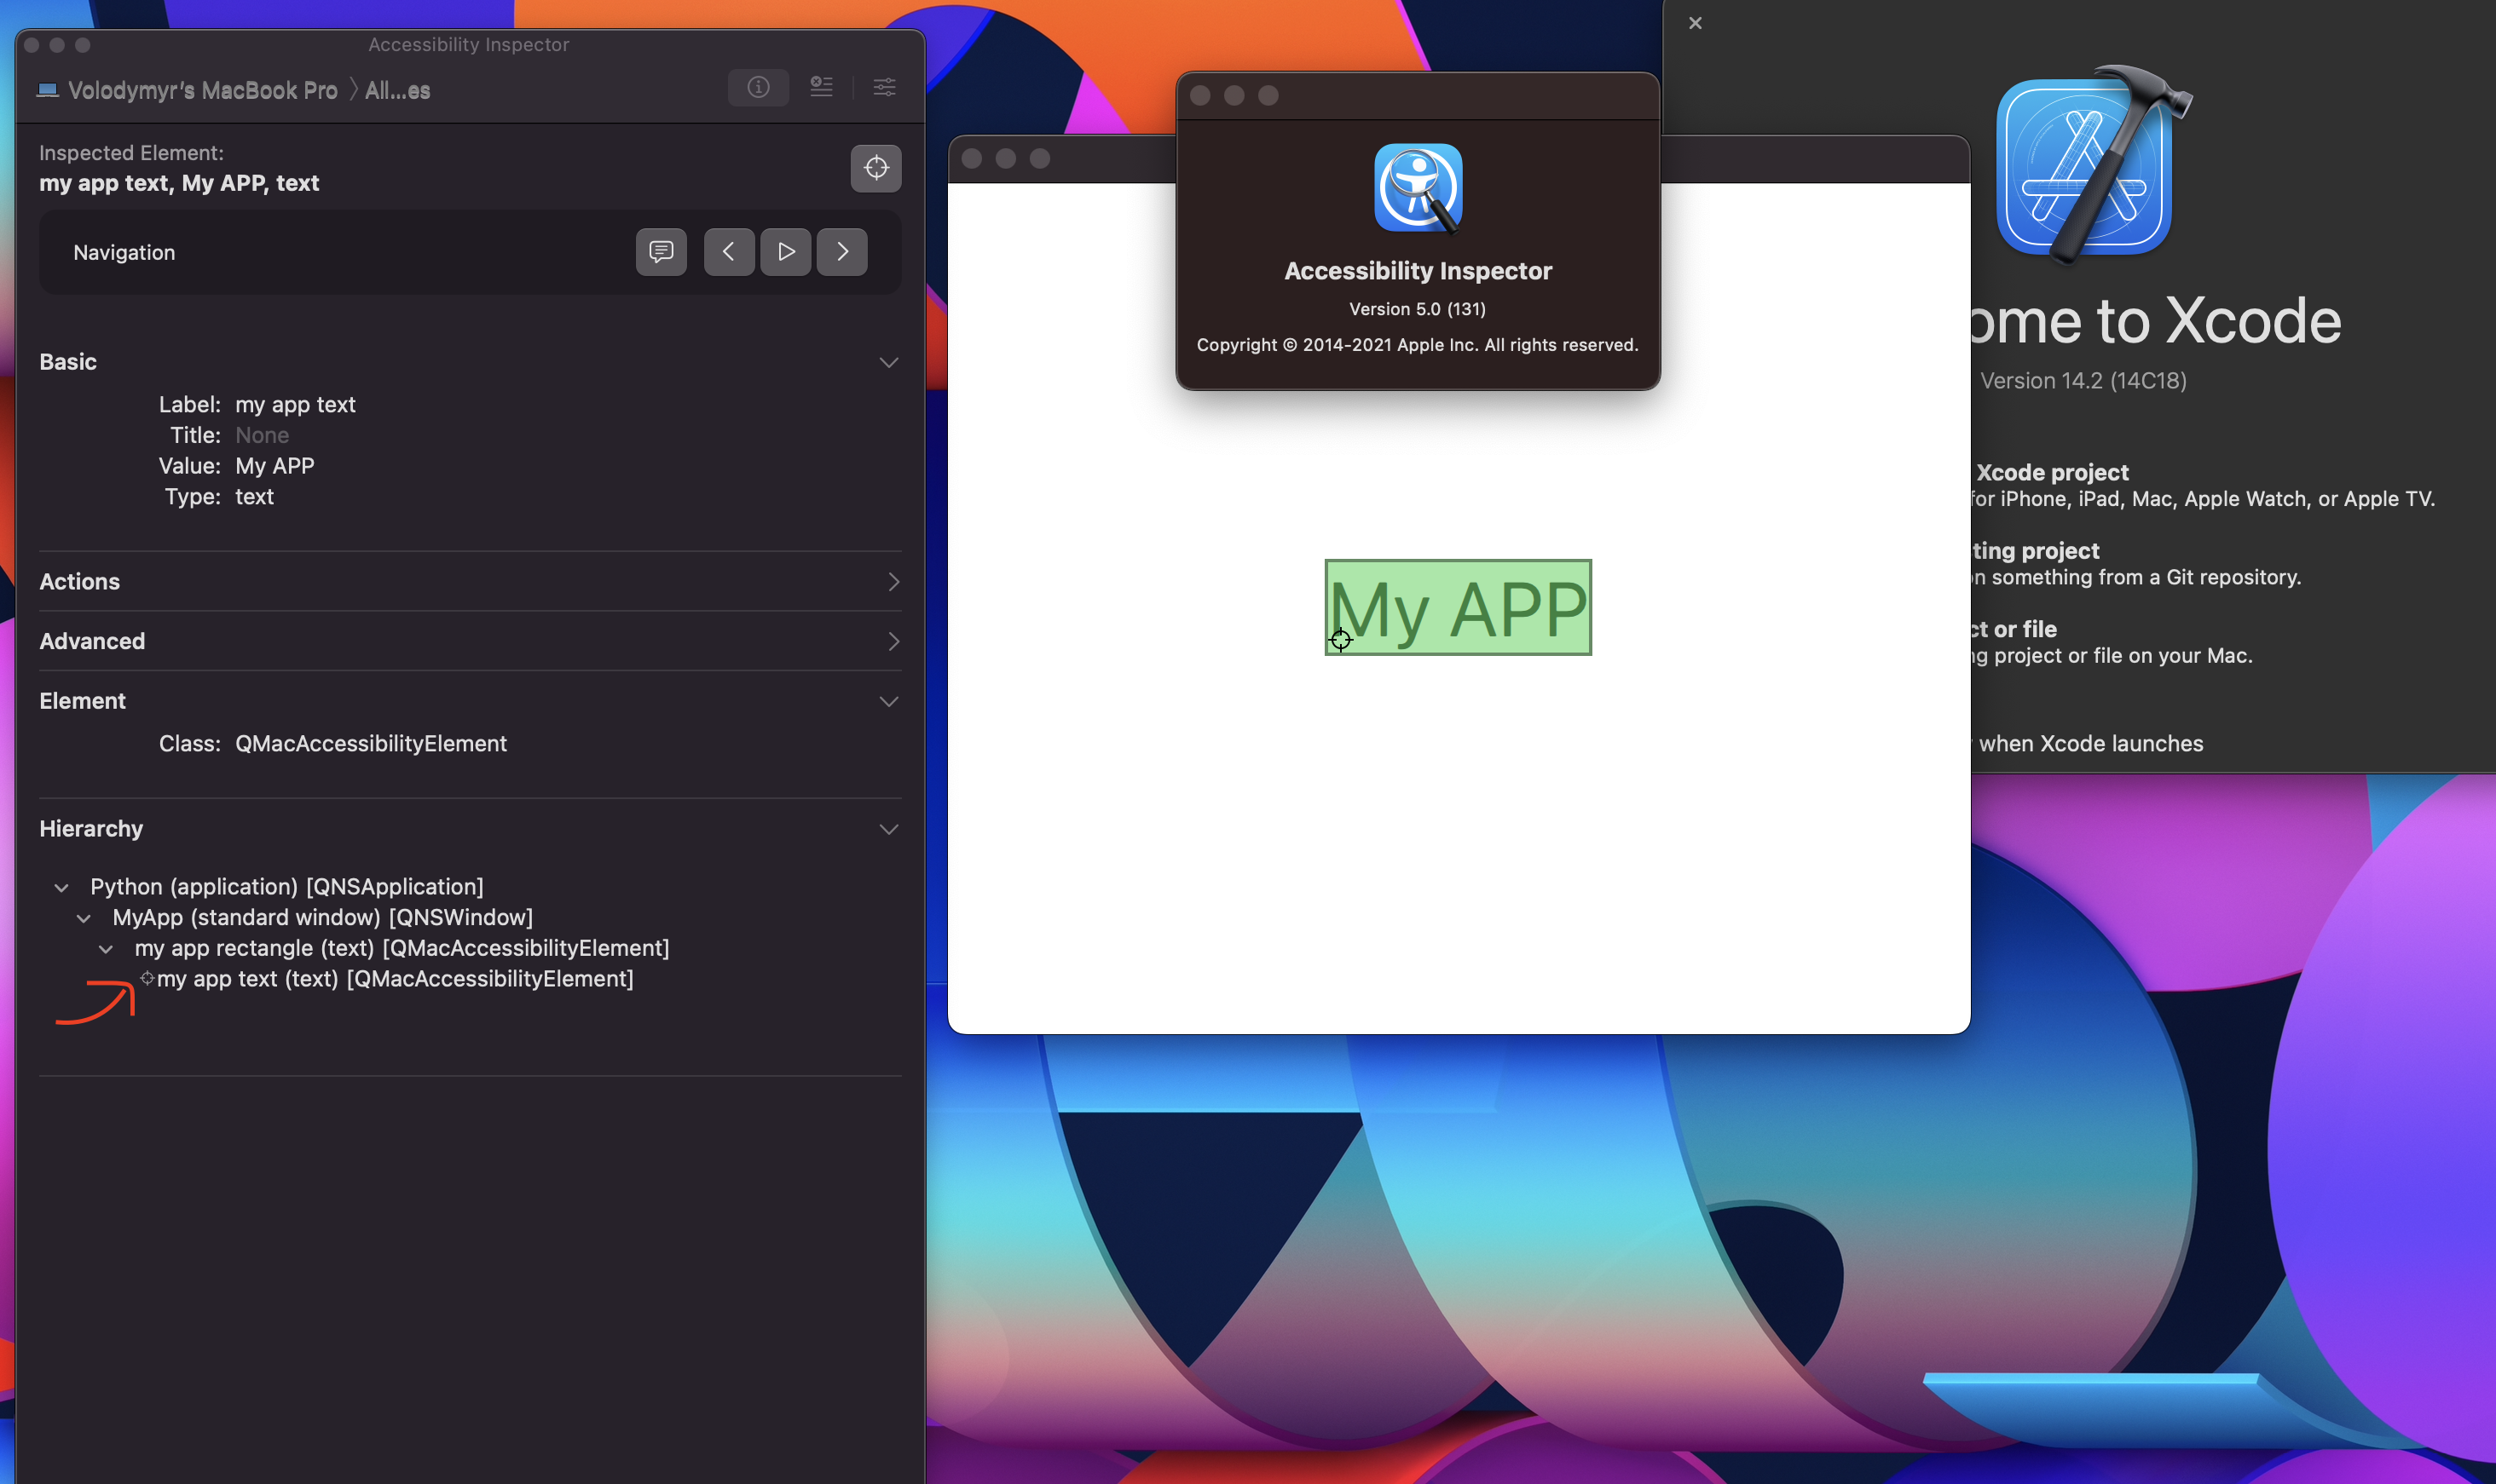Collapse the Element section

coord(888,702)
